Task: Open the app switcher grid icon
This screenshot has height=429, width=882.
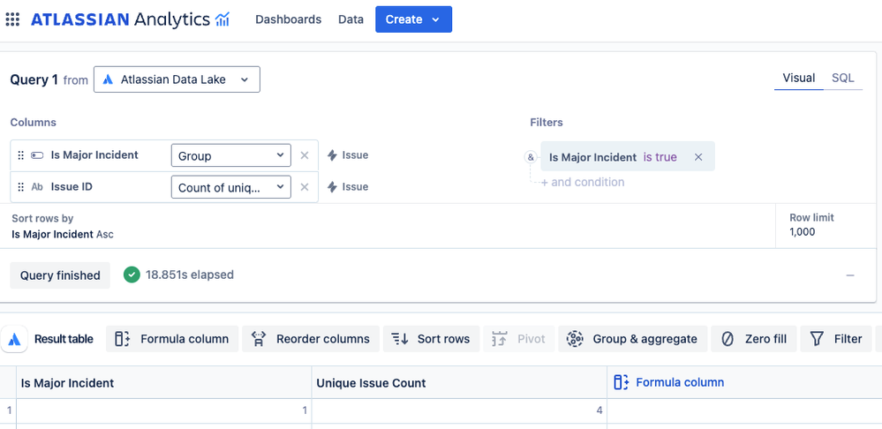Action: [x=12, y=19]
